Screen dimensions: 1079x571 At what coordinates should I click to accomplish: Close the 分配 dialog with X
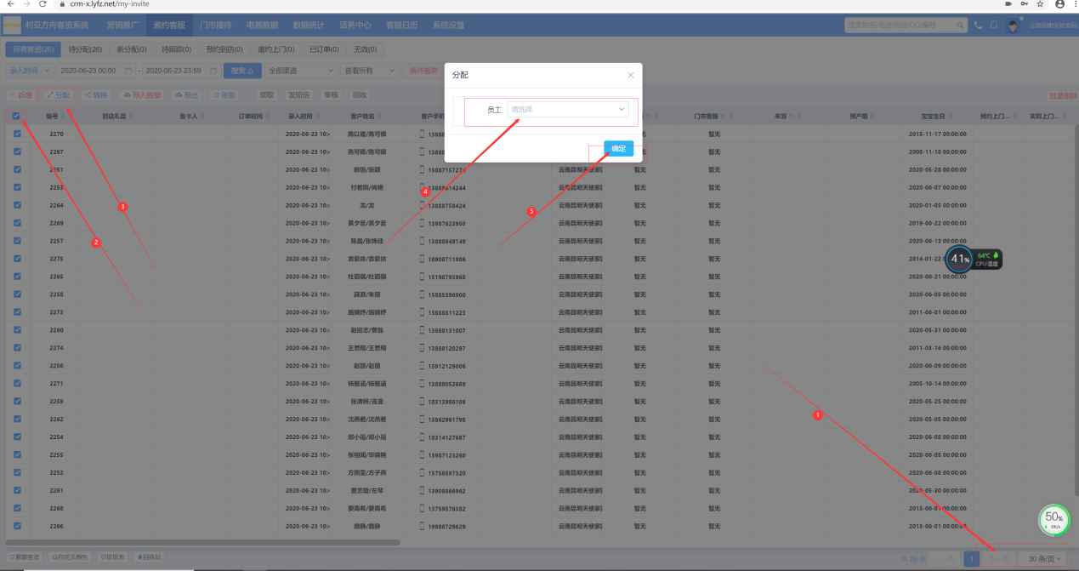[x=630, y=75]
